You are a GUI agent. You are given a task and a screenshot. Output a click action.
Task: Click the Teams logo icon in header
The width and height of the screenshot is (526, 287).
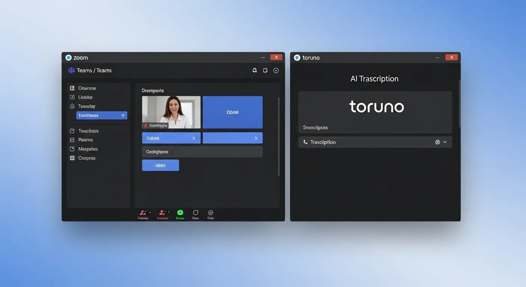[x=71, y=70]
